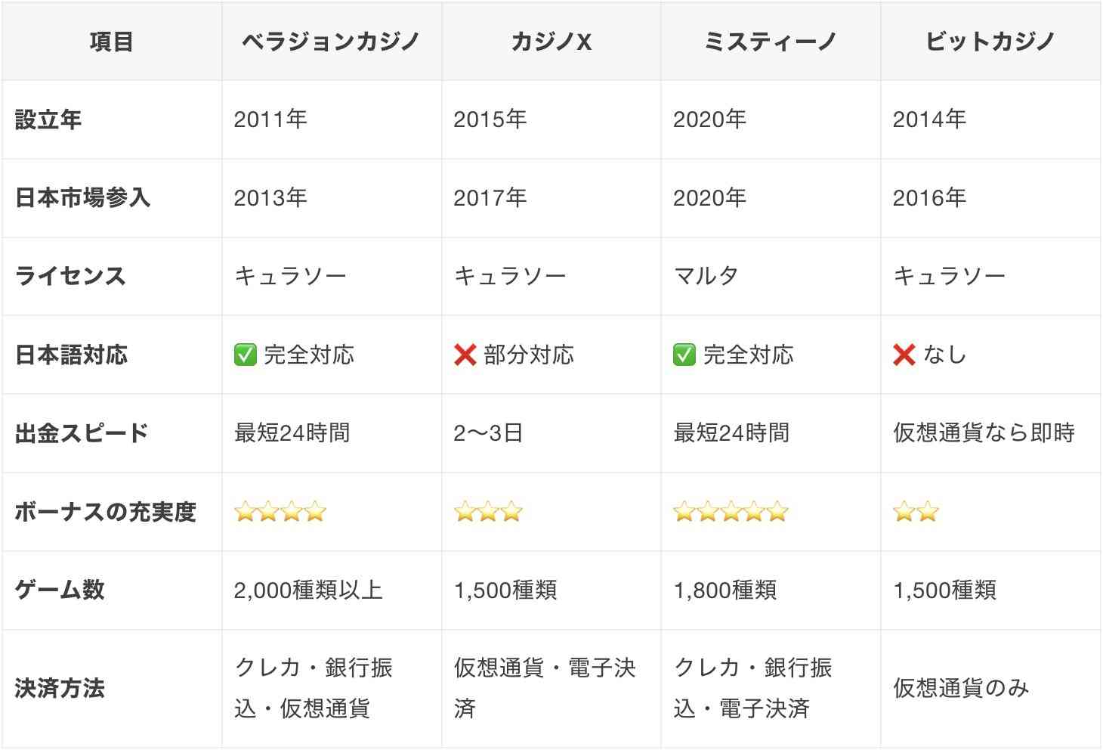
Task: Click the ベラジョンカジノ column header
Action: tap(331, 42)
